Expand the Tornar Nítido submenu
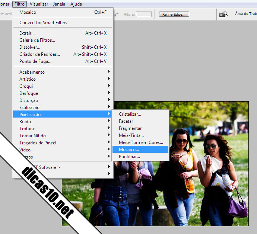This screenshot has height=234, width=257. click(63, 136)
